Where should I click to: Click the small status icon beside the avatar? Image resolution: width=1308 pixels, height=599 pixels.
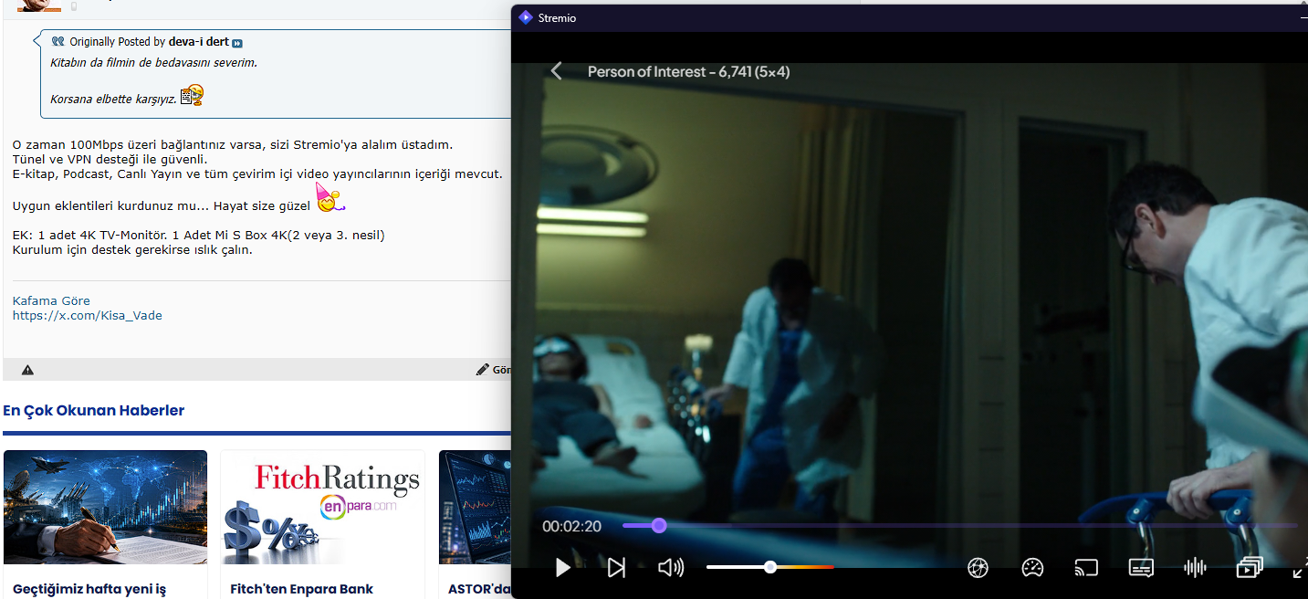[x=74, y=6]
